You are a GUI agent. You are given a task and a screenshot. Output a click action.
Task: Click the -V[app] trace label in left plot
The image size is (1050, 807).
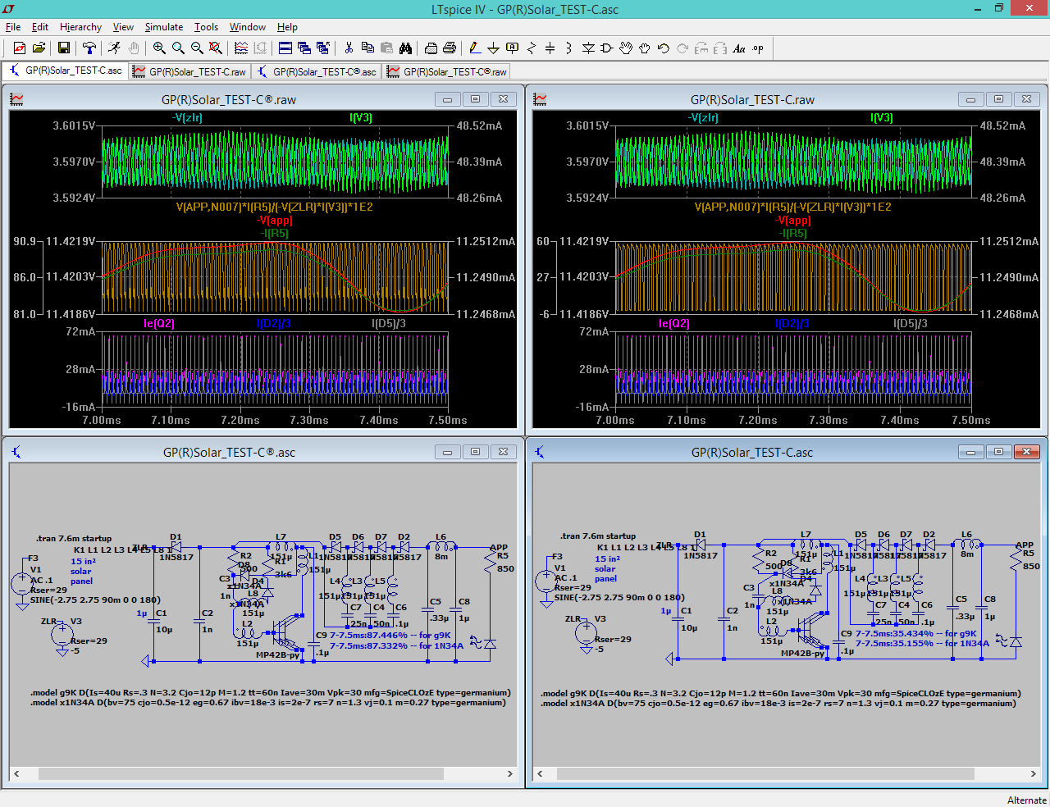[274, 221]
